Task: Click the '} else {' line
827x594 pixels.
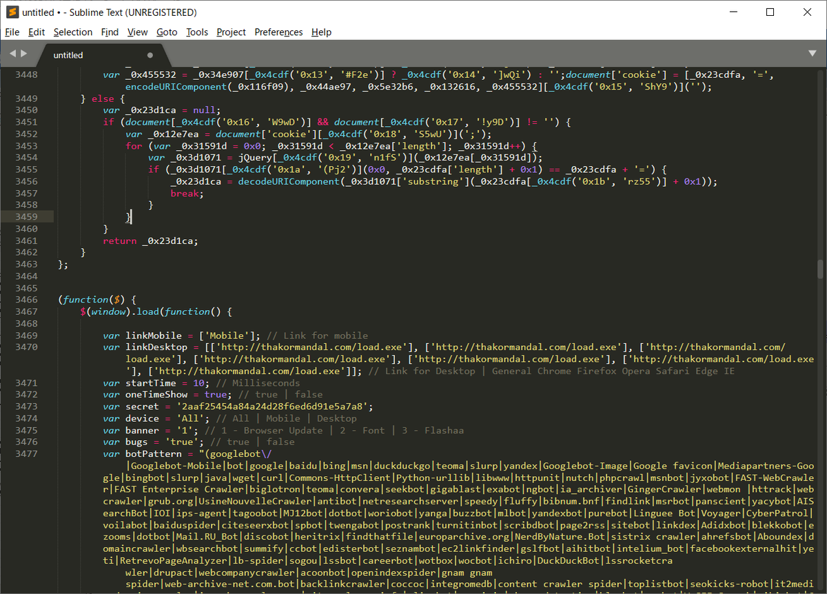Action: click(103, 99)
